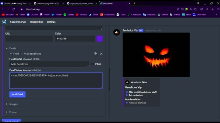
Task: Click the pumpkin face image preview
Action: tap(156, 55)
